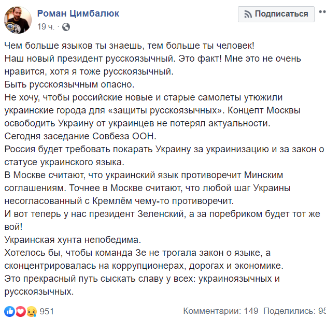Click the Подписаться button
This screenshot has height=319, width=326.
pyautogui.click(x=276, y=14)
